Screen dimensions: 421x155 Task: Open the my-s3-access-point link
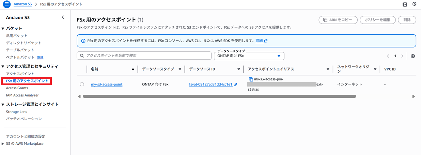tap(107, 84)
